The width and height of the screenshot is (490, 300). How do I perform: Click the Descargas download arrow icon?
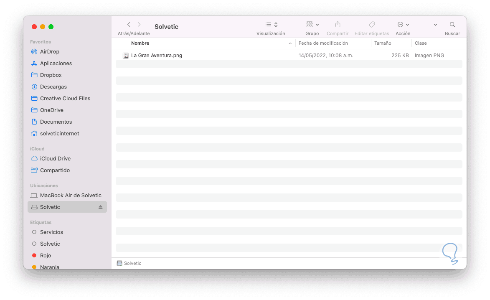34,87
